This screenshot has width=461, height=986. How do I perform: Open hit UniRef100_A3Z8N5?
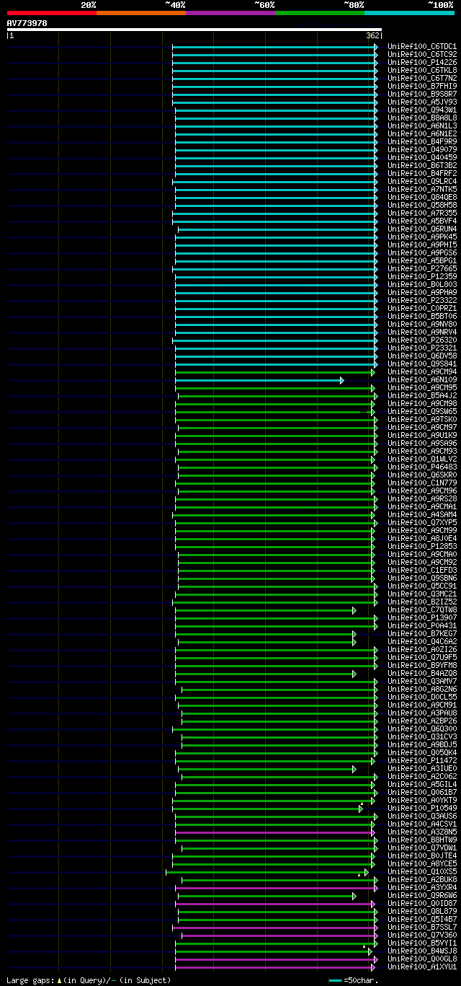422,832
